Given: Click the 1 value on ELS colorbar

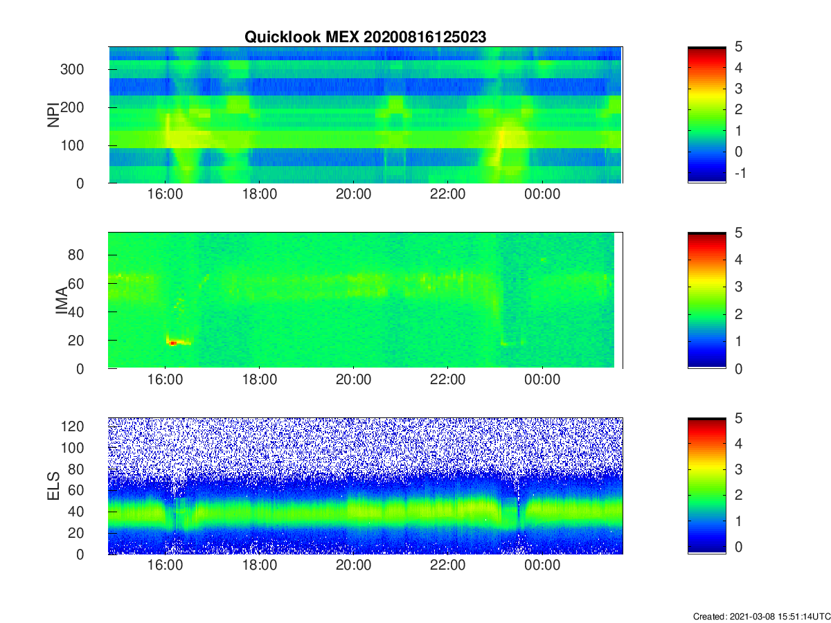Looking at the screenshot, I should (739, 521).
